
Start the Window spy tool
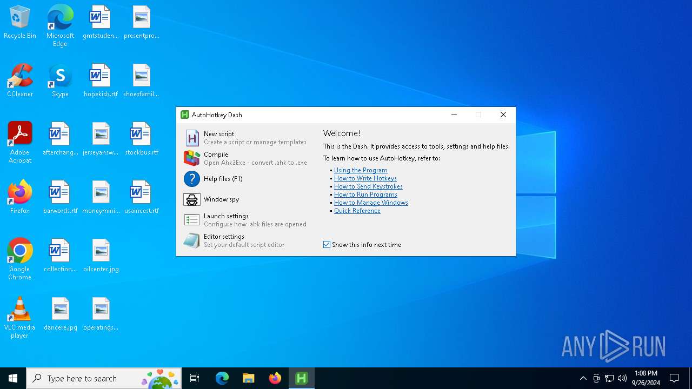245,199
